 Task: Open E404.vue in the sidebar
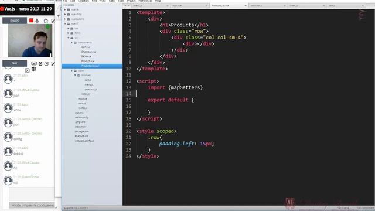(x=86, y=56)
